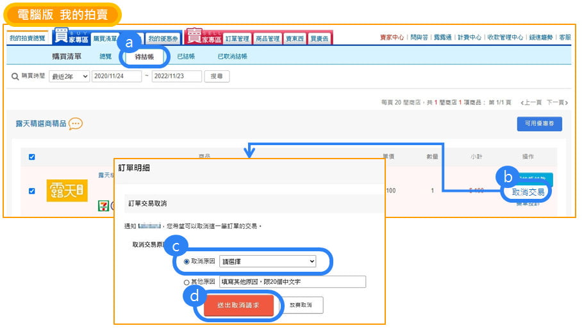Image resolution: width=582 pixels, height=328 pixels.
Task: Toggle the checkbox beside the 露天 item
Action: 32,191
